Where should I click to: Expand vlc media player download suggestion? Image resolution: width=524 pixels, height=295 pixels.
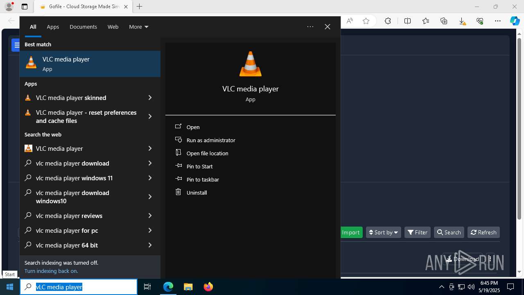pos(150,163)
